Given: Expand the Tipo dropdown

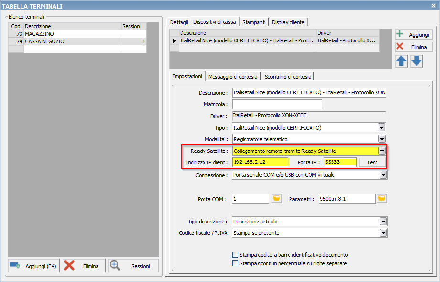Looking at the screenshot, I should point(381,128).
